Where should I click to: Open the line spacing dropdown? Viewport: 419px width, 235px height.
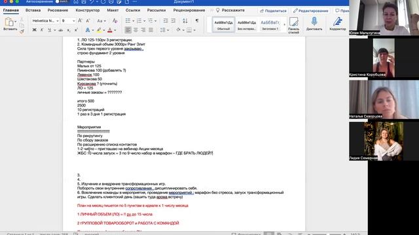point(164,30)
